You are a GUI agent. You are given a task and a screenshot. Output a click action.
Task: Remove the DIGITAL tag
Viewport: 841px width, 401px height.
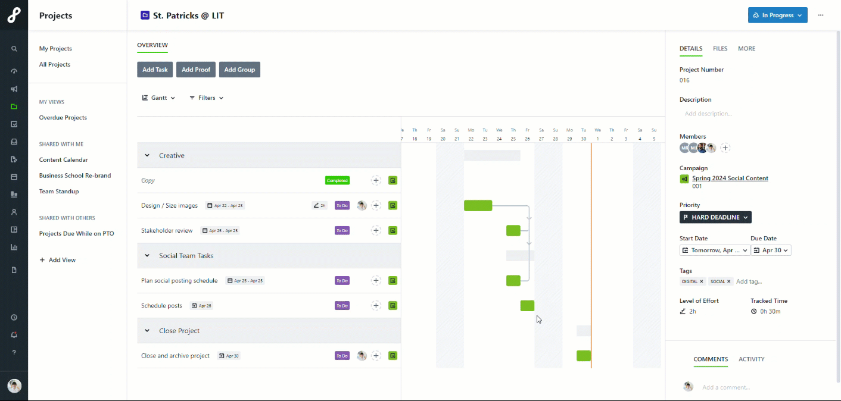coord(702,281)
